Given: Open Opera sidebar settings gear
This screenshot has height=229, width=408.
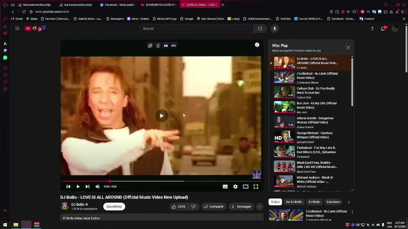Looking at the screenshot, I should coord(5,89).
